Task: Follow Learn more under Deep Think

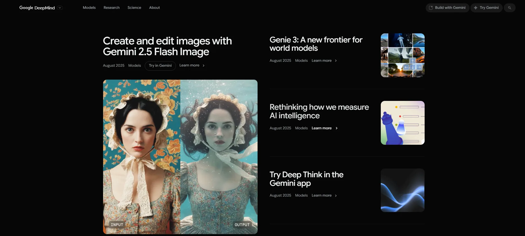Action: pyautogui.click(x=322, y=195)
